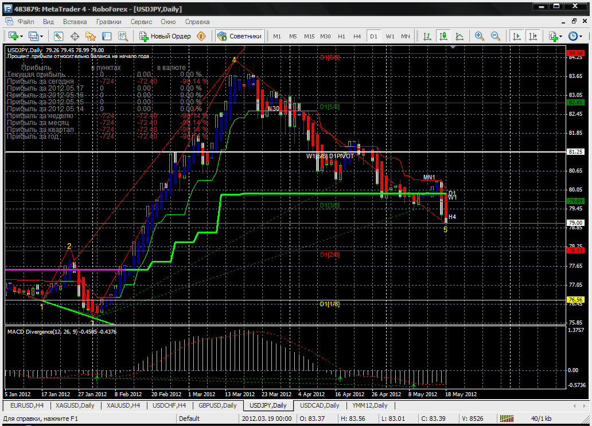Click the yellow 76.56 price level label
This screenshot has height=426, width=592.
[x=576, y=300]
